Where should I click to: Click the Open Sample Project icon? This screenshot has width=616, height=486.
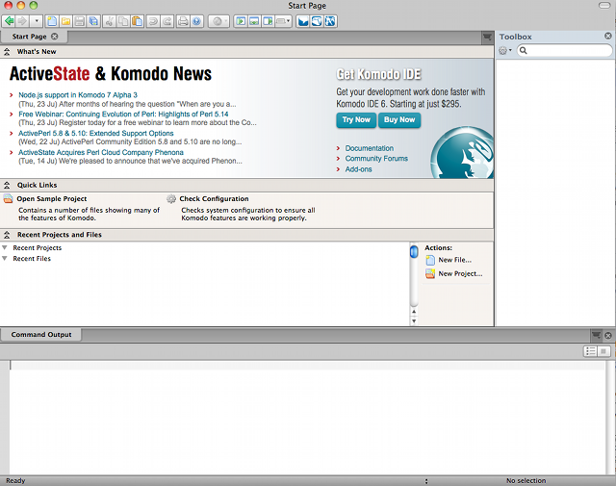point(9,199)
